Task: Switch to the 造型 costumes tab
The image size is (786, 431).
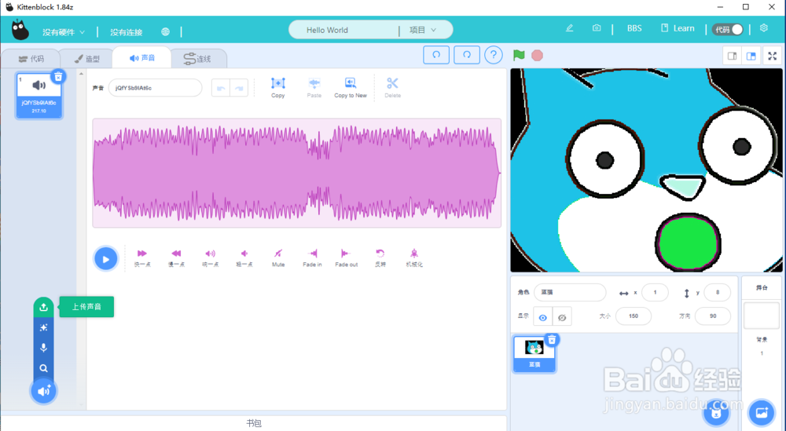Action: [86, 59]
